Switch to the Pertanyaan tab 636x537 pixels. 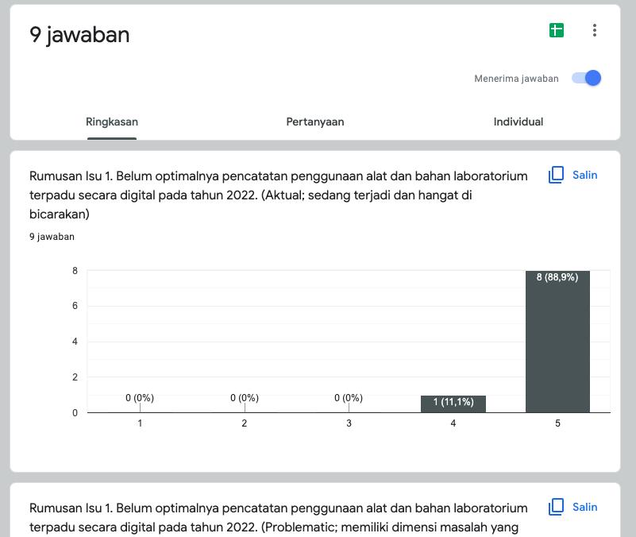315,122
